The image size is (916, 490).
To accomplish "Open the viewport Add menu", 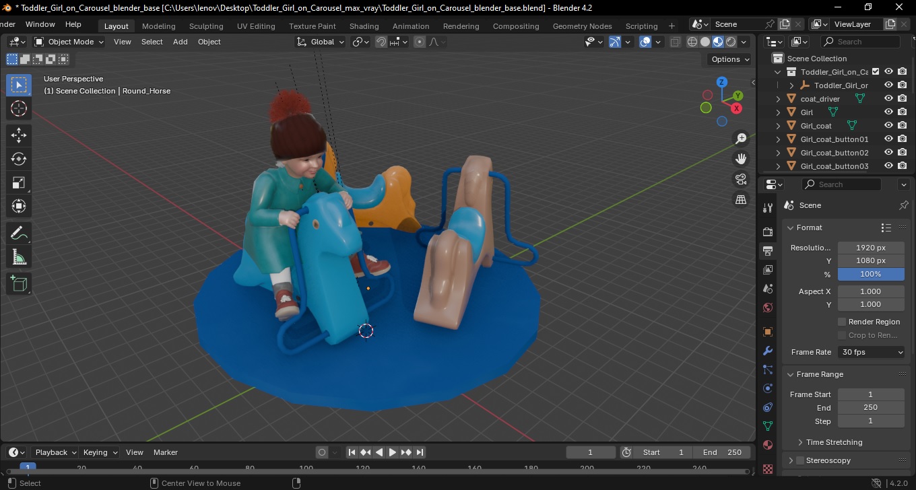I will [181, 42].
